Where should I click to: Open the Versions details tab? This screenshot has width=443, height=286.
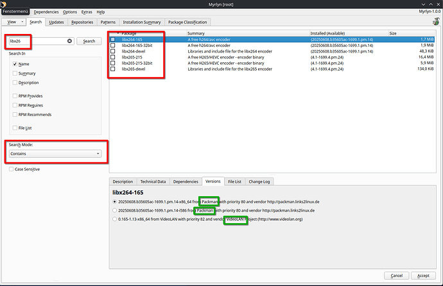[x=213, y=181]
